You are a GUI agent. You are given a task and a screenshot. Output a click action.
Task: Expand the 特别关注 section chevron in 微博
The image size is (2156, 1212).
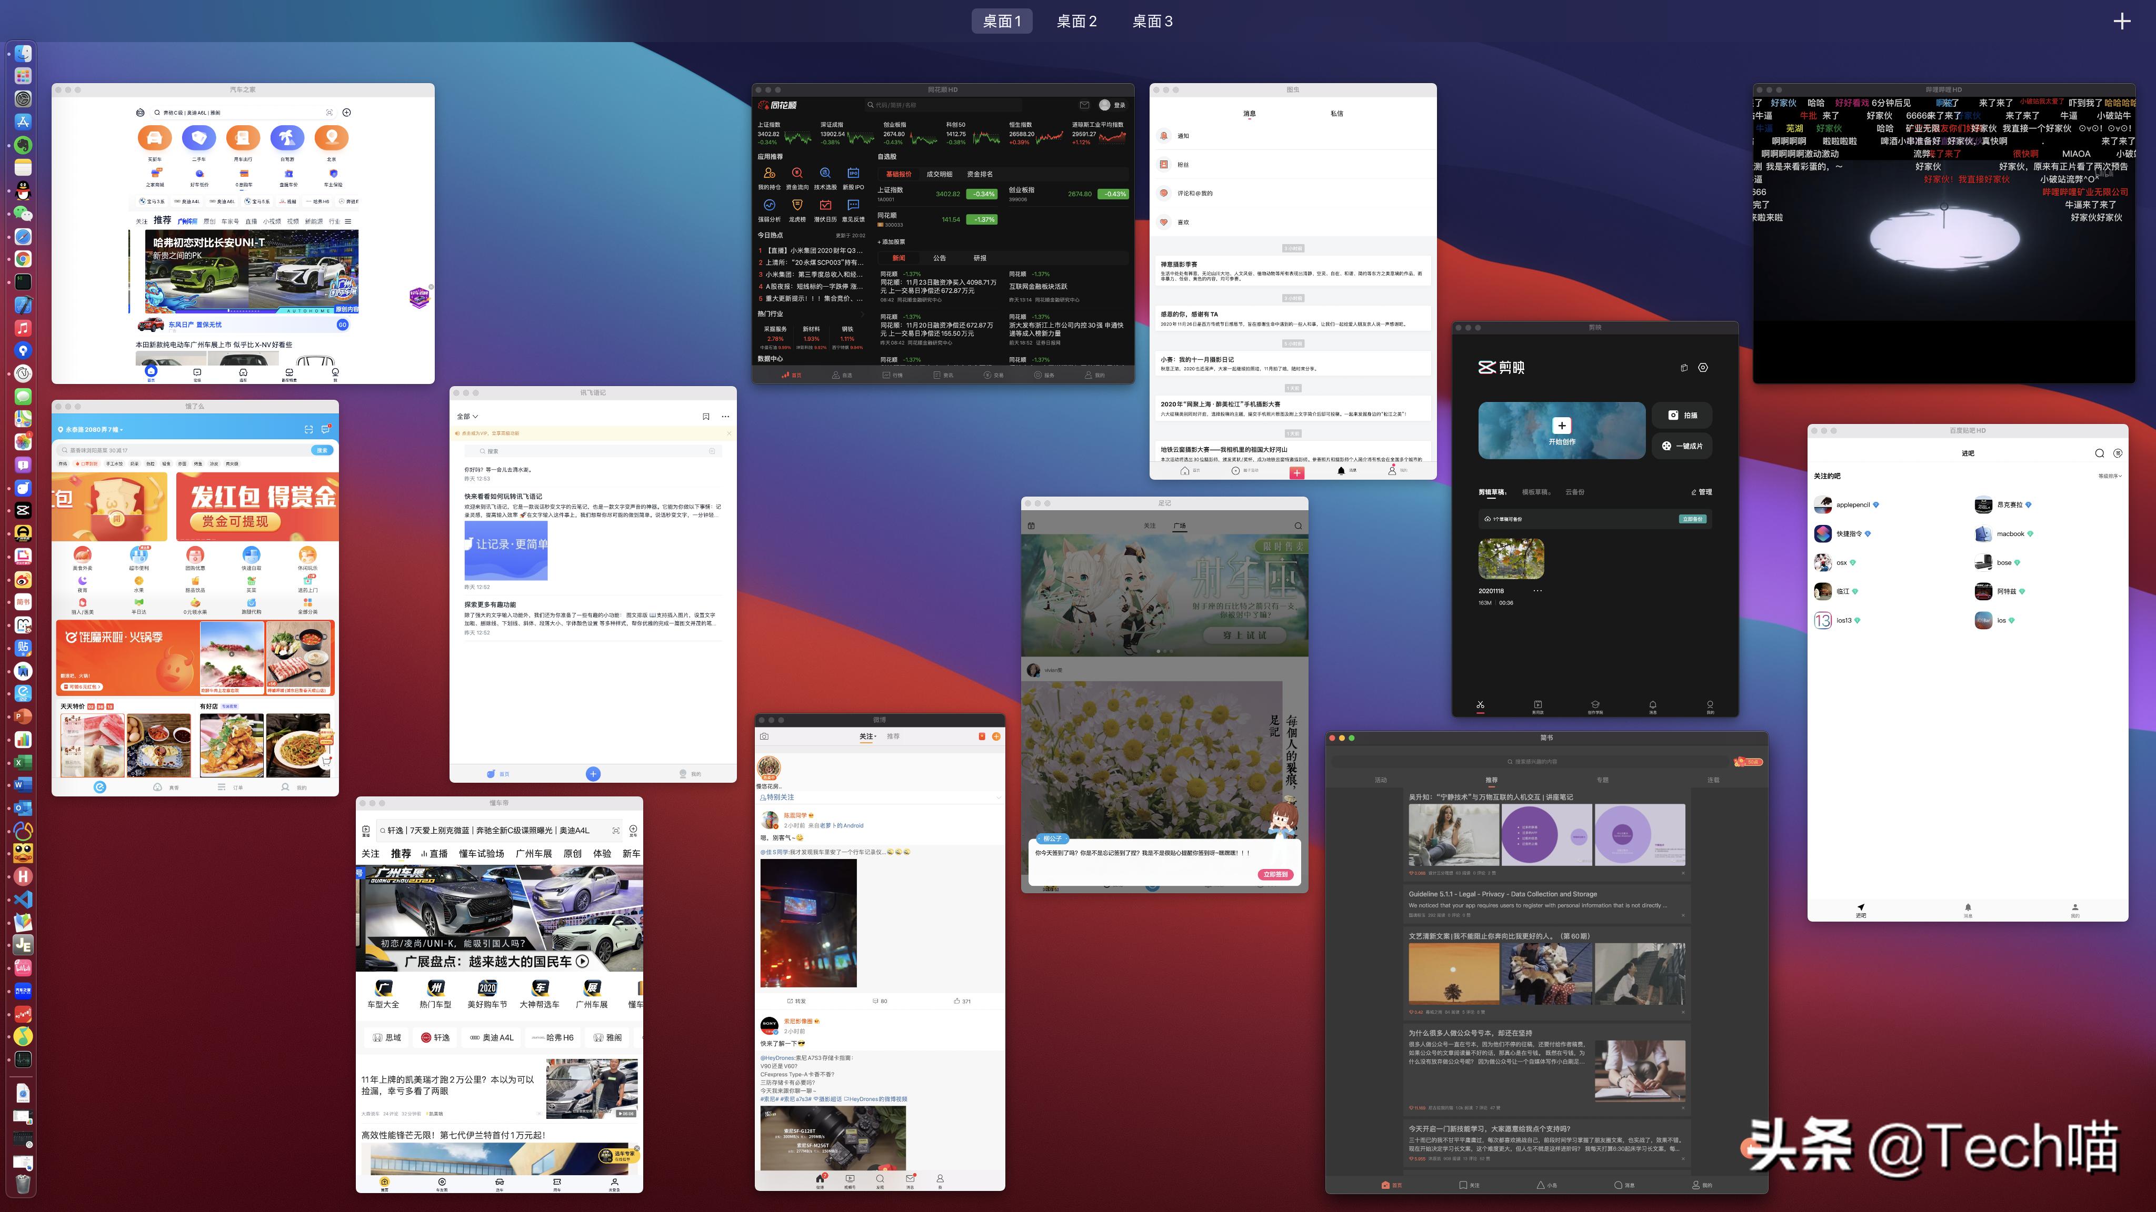[x=1000, y=798]
